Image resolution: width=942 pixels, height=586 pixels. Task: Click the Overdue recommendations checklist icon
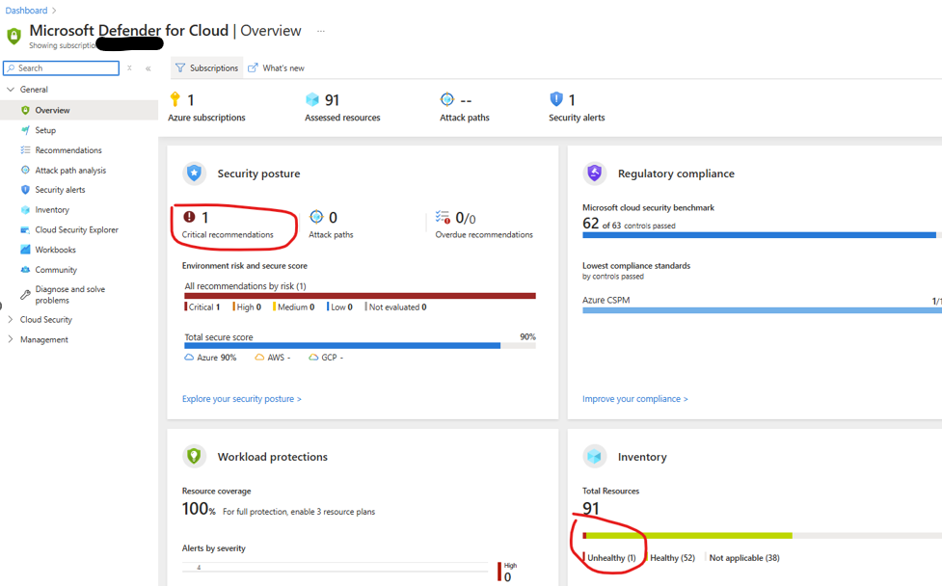point(443,217)
